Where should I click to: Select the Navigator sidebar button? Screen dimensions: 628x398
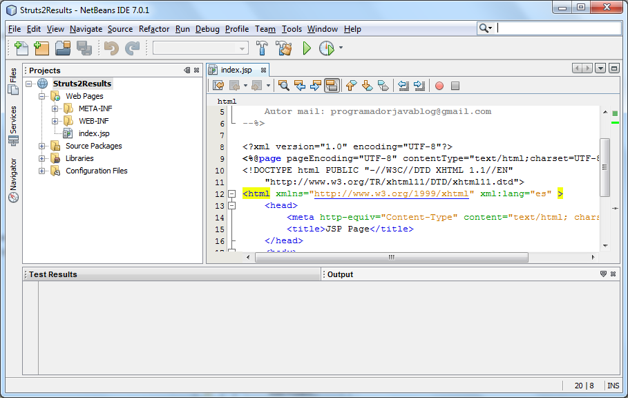[12, 169]
